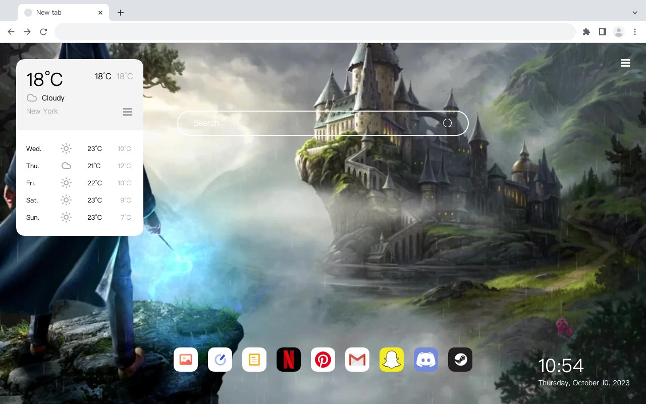Click Thursday's high temperature 21°C
Screen dimensions: 646x404
tap(94, 166)
